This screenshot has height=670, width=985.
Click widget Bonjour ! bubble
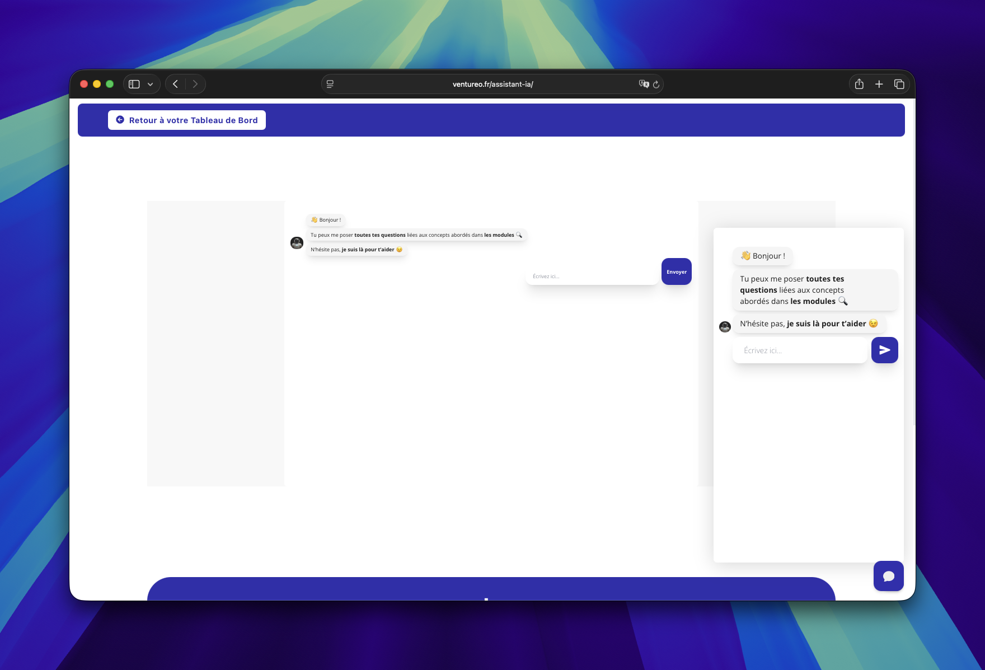click(763, 256)
